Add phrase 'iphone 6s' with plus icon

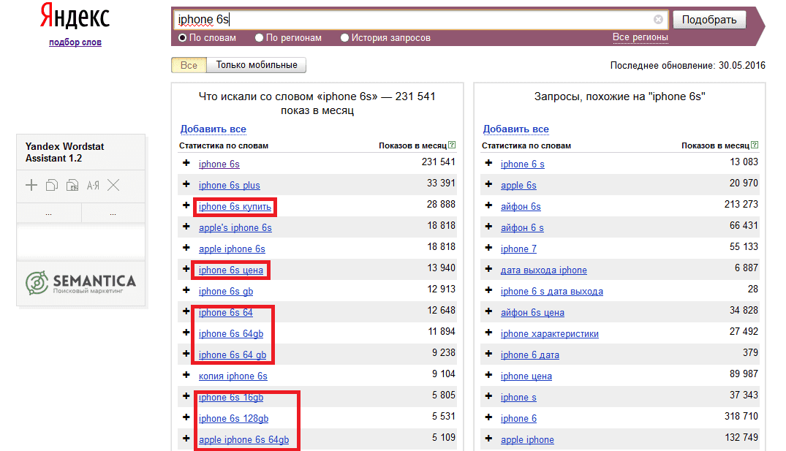click(186, 163)
